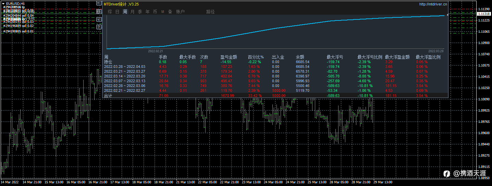Switch to the 季 quarterly tab
This screenshot has width=492, height=186.
[x=140, y=12]
